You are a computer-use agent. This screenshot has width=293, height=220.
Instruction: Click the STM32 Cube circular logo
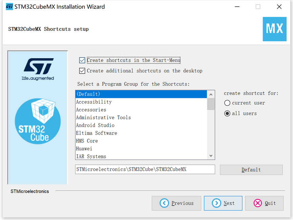[38, 121]
